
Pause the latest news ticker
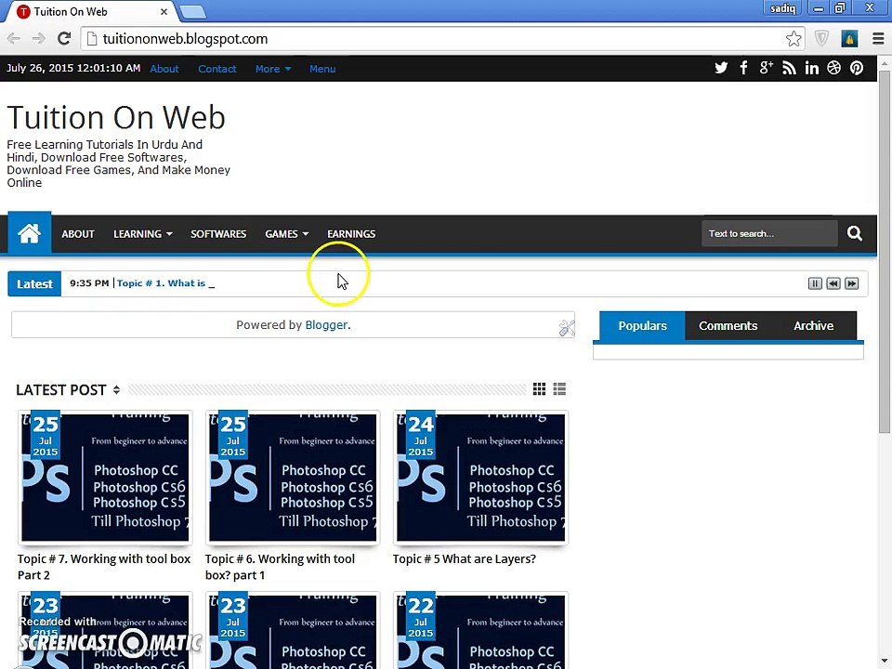tap(815, 283)
